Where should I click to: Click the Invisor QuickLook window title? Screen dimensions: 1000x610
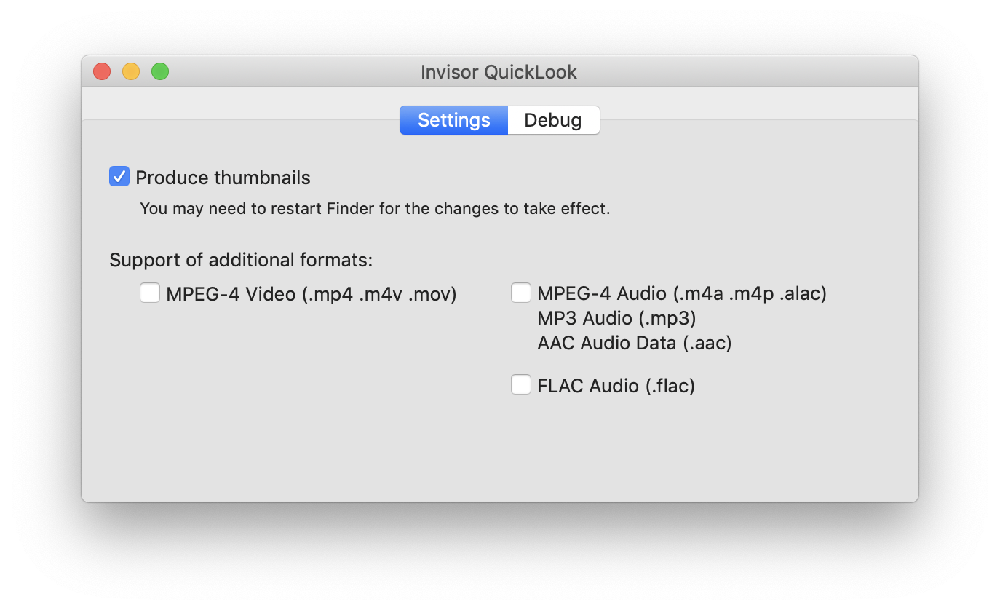click(499, 72)
